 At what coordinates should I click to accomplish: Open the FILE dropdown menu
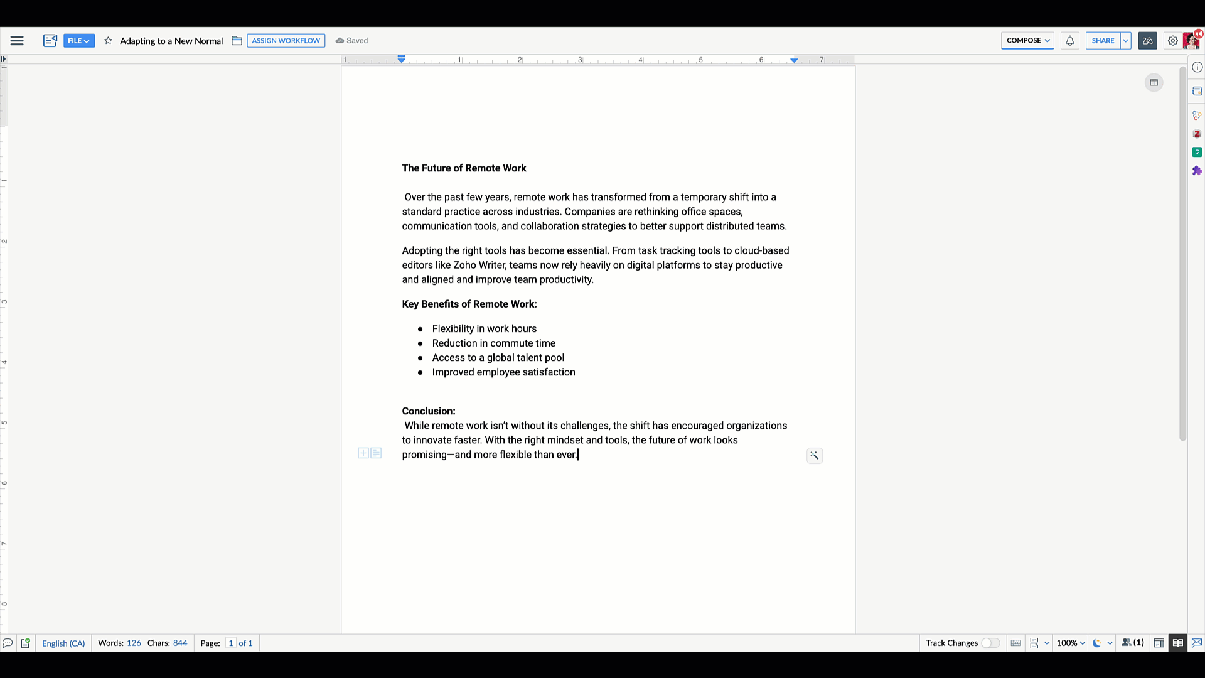tap(78, 41)
